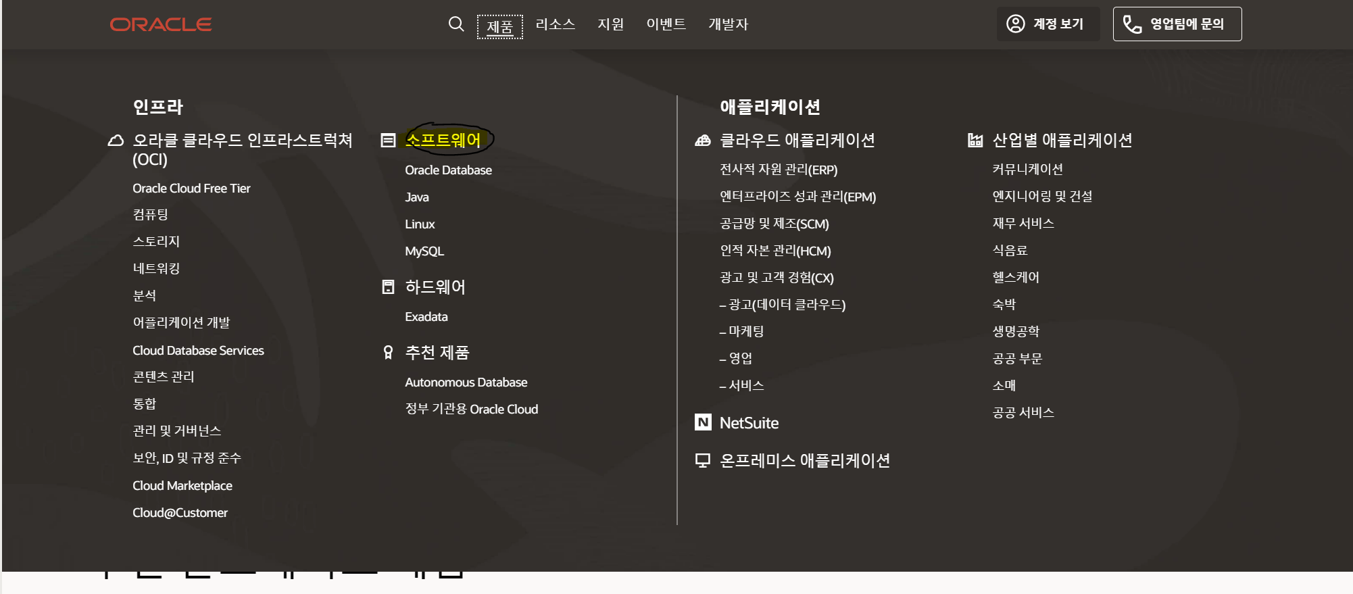Open the NetSuite link

pos(749,423)
